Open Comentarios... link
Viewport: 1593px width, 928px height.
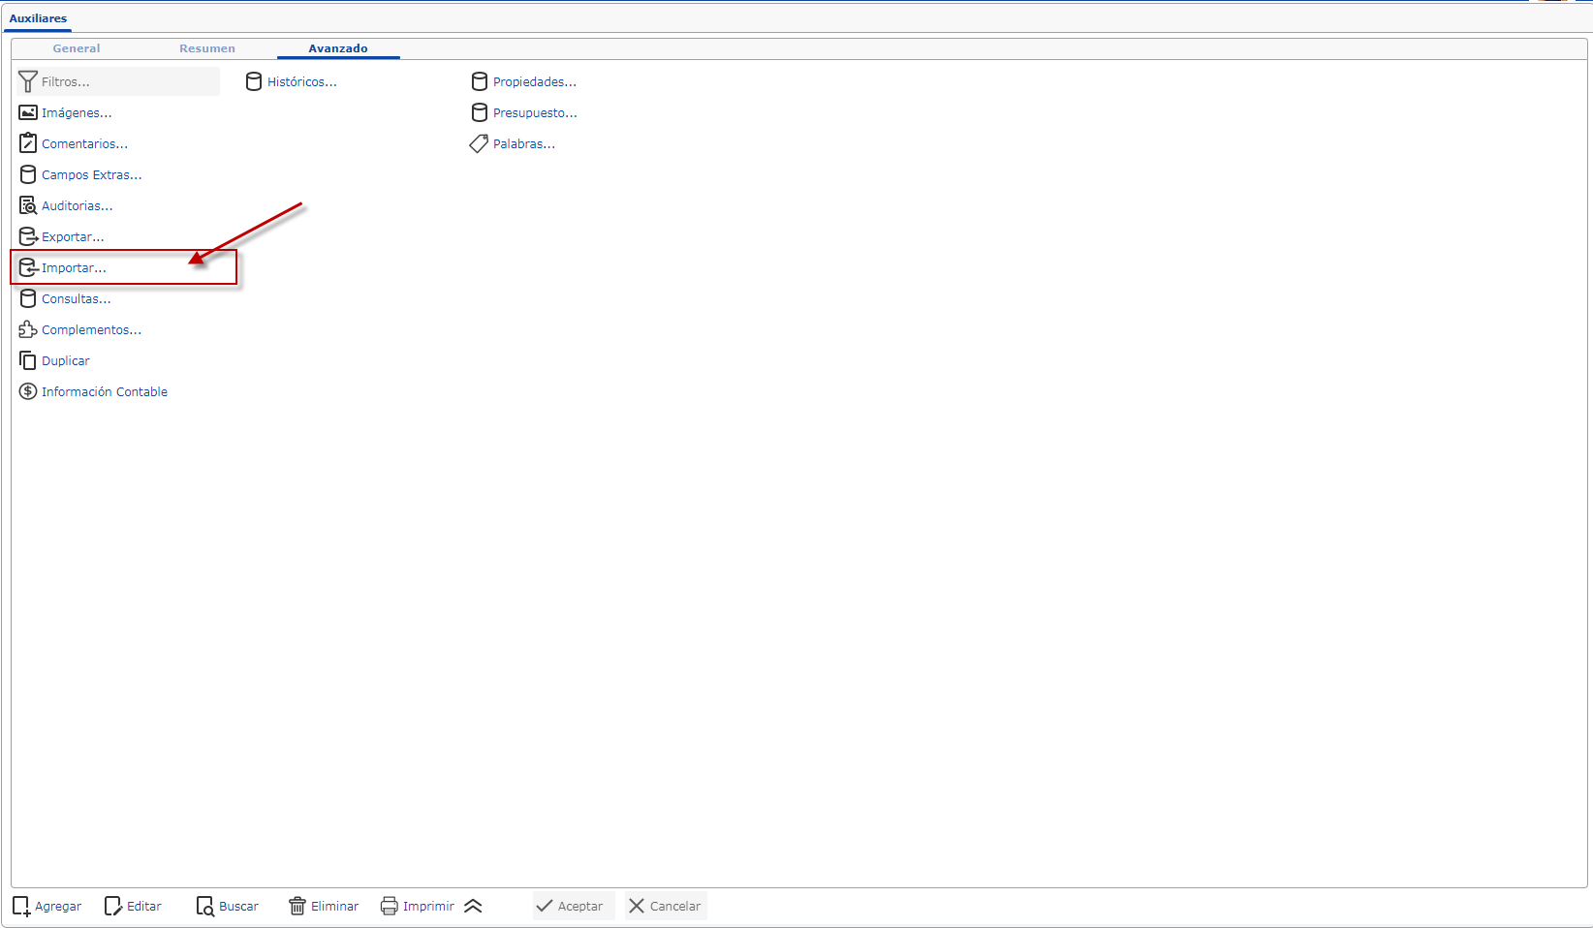pyautogui.click(x=84, y=144)
